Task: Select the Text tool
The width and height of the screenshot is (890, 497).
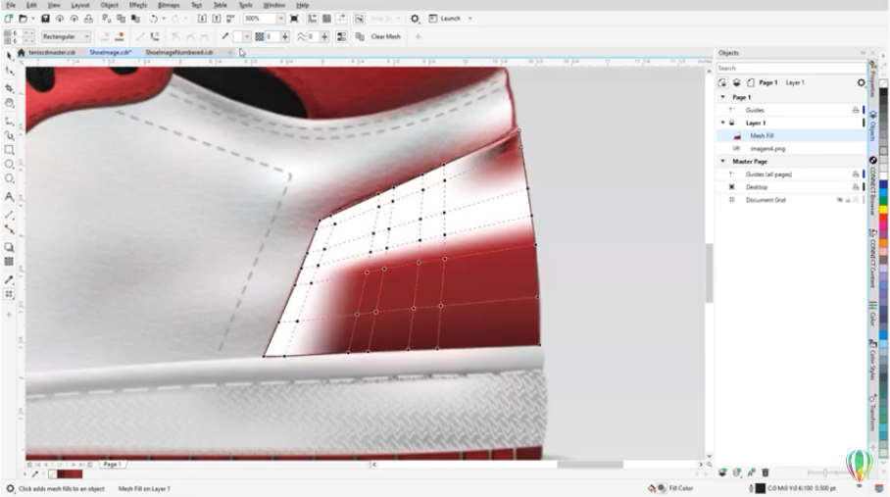Action: (x=9, y=197)
